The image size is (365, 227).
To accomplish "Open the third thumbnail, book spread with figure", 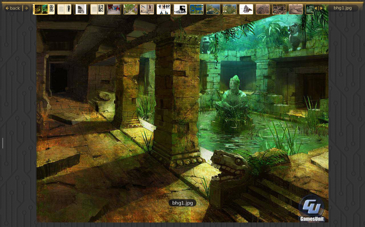I will click(64, 9).
